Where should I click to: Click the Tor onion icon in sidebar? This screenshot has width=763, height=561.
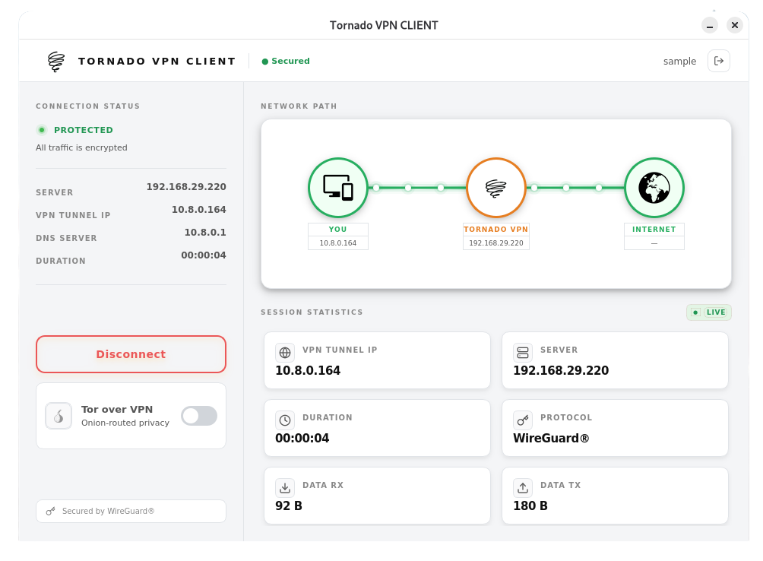click(x=59, y=415)
